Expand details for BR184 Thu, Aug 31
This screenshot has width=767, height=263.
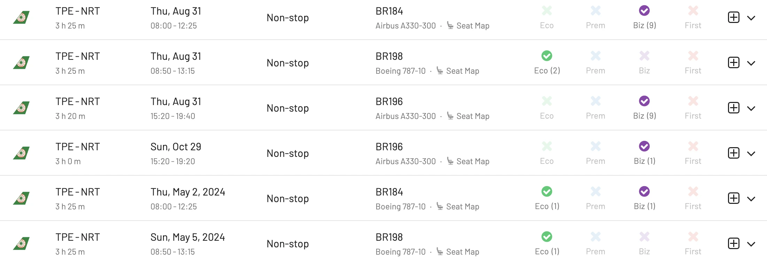(751, 18)
